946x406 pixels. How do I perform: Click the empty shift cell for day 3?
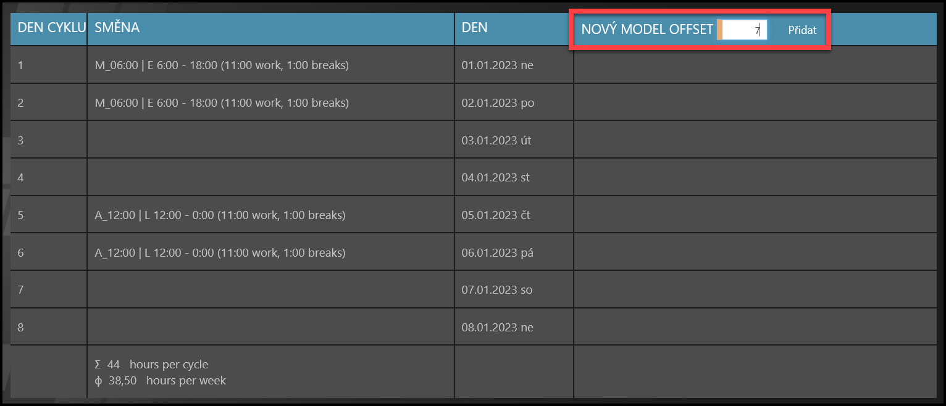(x=270, y=140)
